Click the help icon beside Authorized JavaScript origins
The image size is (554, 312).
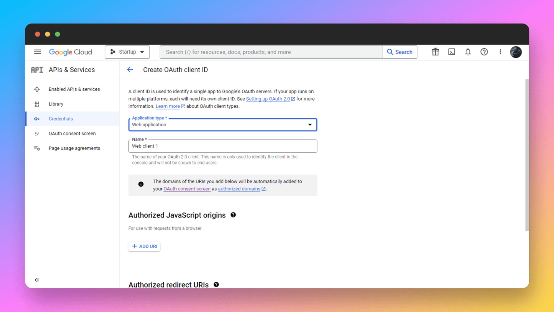pyautogui.click(x=233, y=215)
